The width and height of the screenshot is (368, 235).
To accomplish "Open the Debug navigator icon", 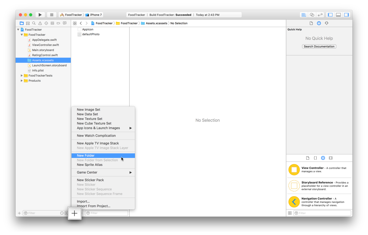I will click(x=52, y=23).
